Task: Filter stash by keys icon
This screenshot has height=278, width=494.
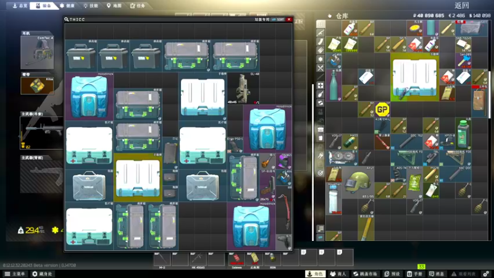Action: point(320,156)
